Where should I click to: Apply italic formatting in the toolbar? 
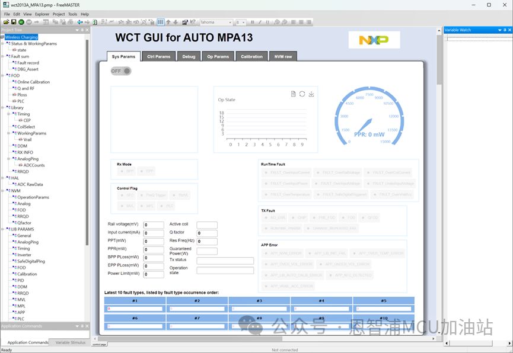tap(260, 23)
